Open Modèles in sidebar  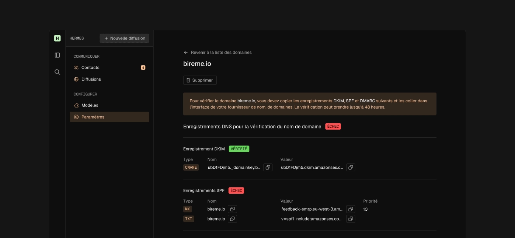click(109, 105)
